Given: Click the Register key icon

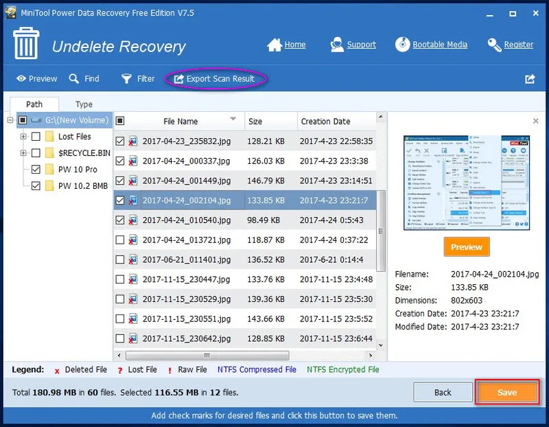Looking at the screenshot, I should [494, 45].
